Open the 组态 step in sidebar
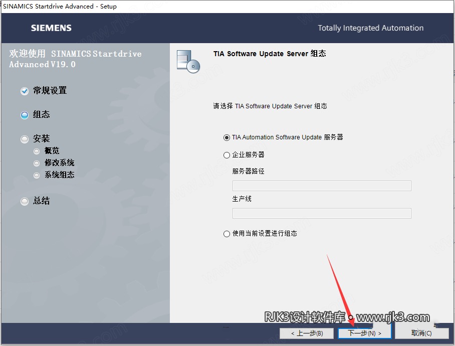Image resolution: width=455 pixels, height=346 pixels. pos(41,114)
